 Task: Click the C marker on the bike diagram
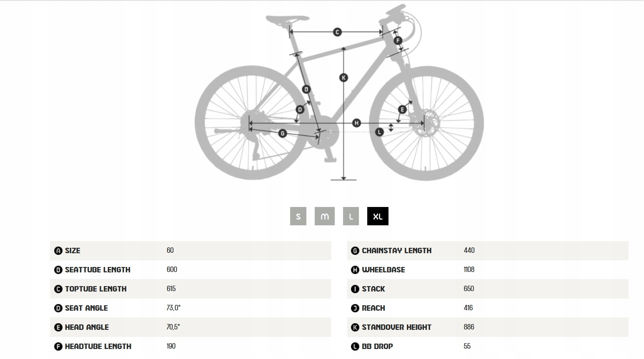(337, 32)
